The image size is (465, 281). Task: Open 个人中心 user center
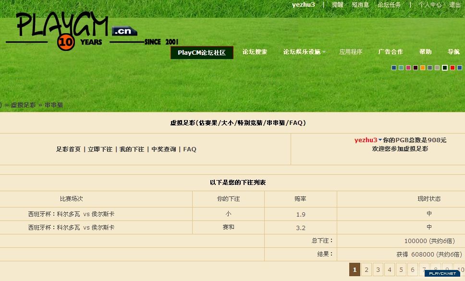(x=430, y=5)
